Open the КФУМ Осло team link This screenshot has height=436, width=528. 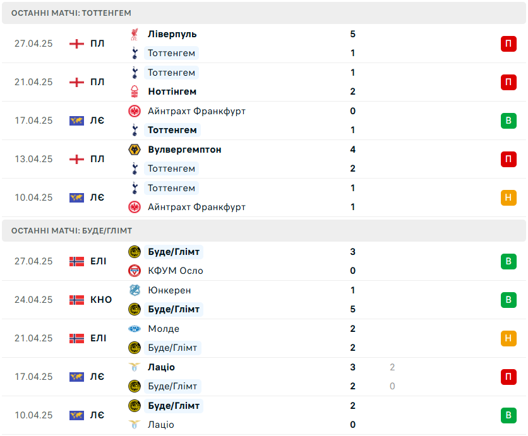point(176,271)
